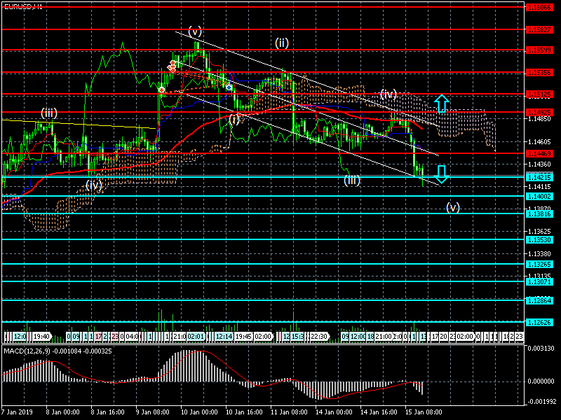Viewport: 561px width, 420px height.
Task: Select the red 1.16066 price level label
Action: (540, 7)
